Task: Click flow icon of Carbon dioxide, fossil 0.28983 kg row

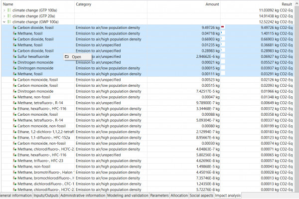Action: point(14,51)
